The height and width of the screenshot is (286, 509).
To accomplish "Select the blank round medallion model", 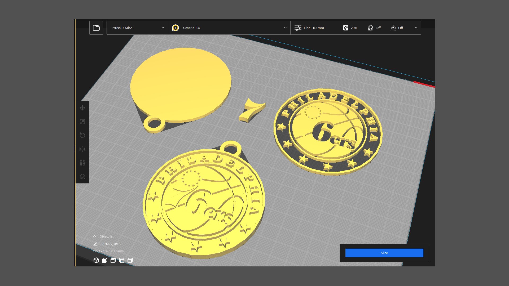I will pyautogui.click(x=180, y=85).
